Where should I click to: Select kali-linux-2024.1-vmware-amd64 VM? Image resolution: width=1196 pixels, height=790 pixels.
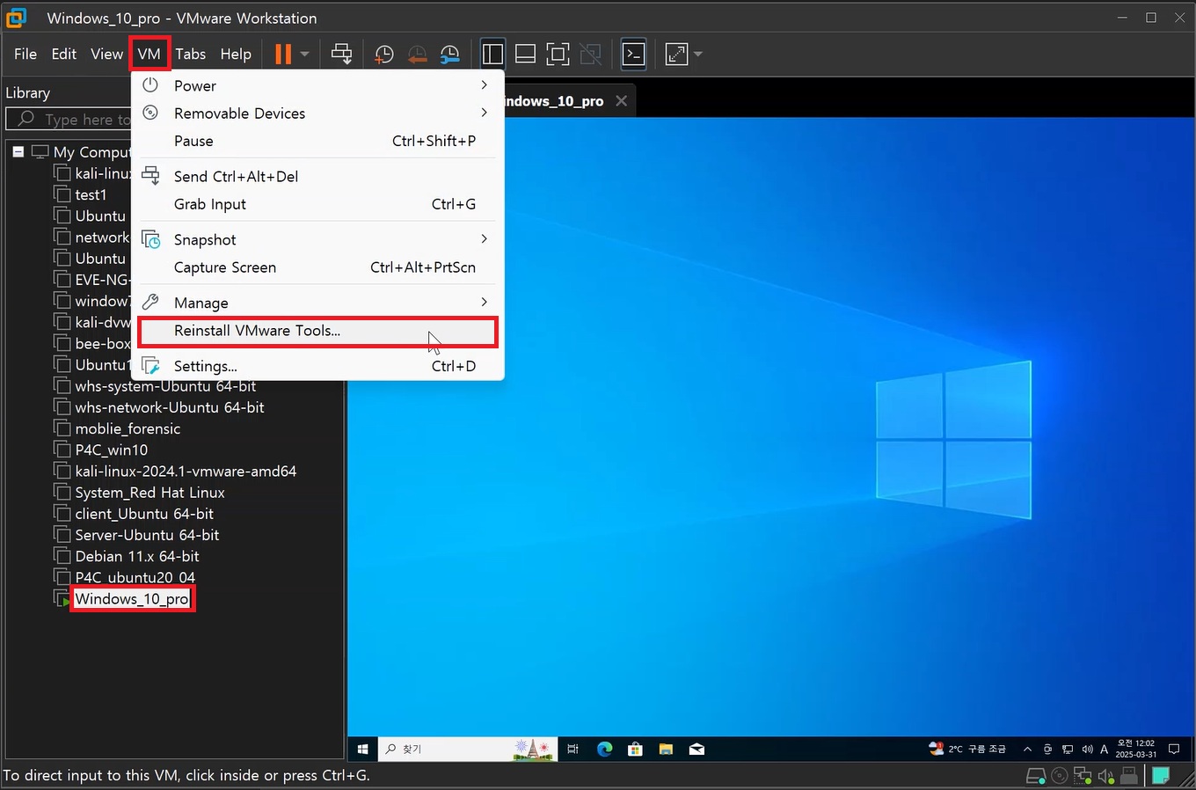(x=186, y=471)
